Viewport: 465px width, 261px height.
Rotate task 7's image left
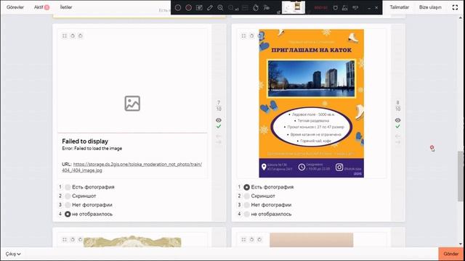click(73, 36)
